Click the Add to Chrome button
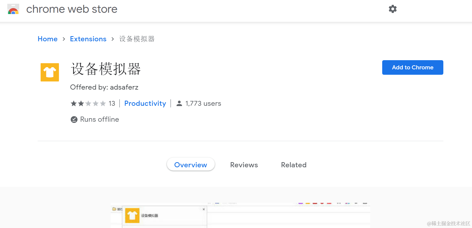 click(x=412, y=67)
